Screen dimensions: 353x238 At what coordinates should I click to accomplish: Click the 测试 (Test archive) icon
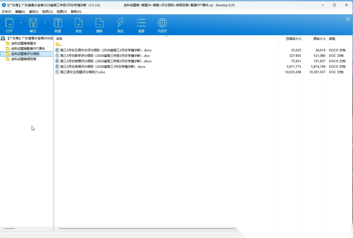point(120,23)
